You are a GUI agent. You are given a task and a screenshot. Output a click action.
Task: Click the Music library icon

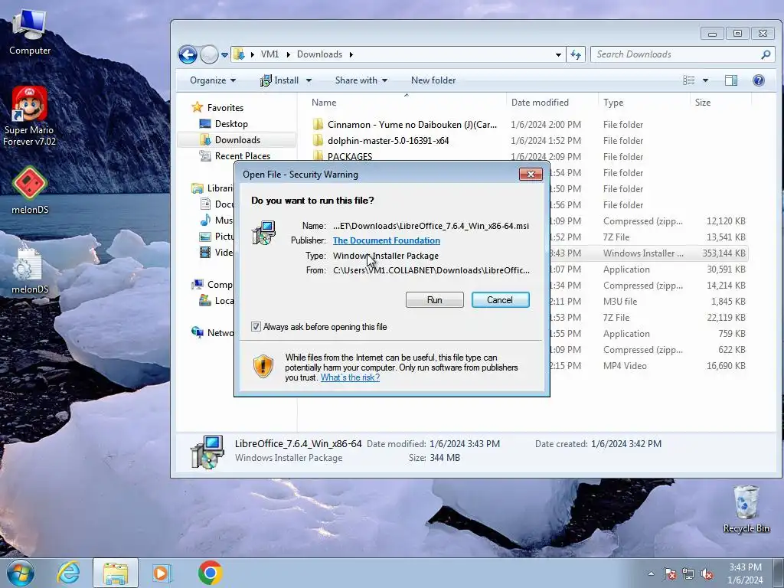205,220
